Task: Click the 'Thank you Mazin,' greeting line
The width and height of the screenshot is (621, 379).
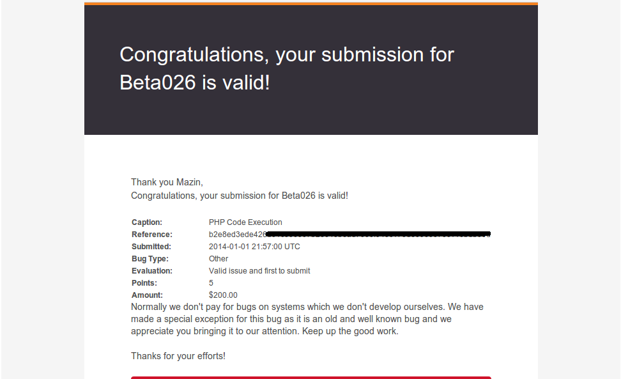Action: [167, 182]
